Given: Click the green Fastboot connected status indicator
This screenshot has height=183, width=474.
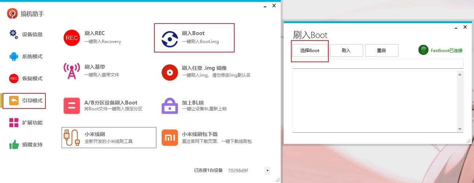Looking at the screenshot, I should coord(423,50).
